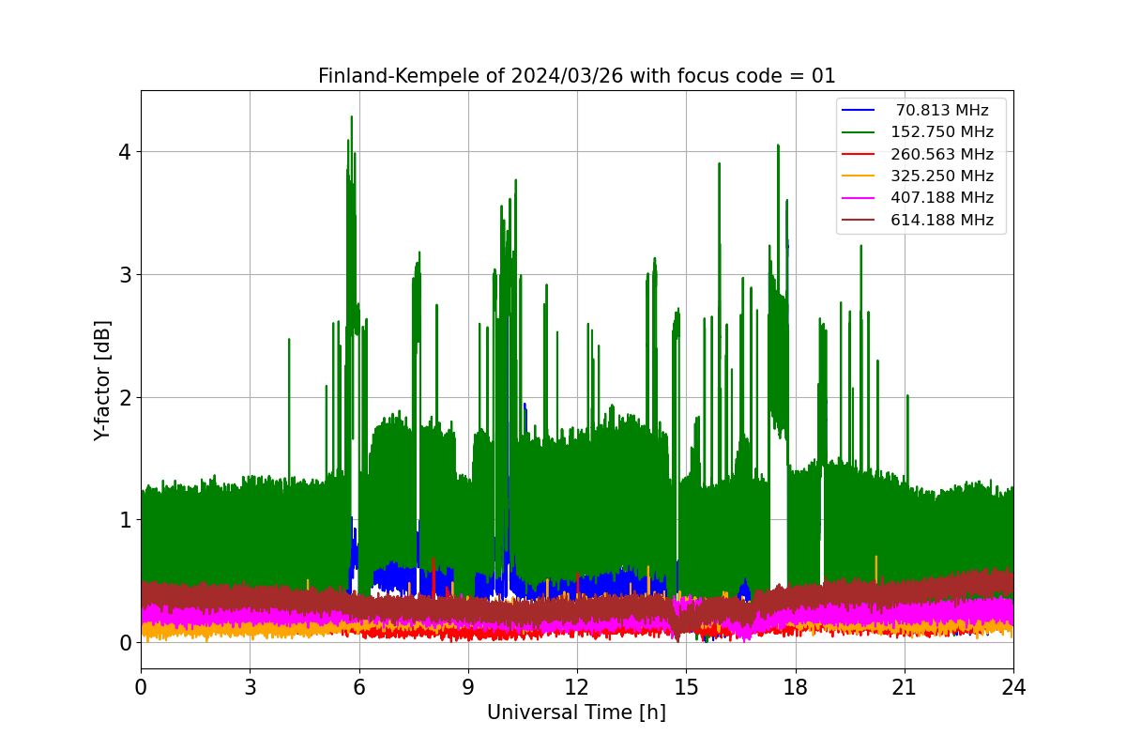Select the 152.750 MHz legend label
The image size is (1126, 751).
click(x=942, y=132)
